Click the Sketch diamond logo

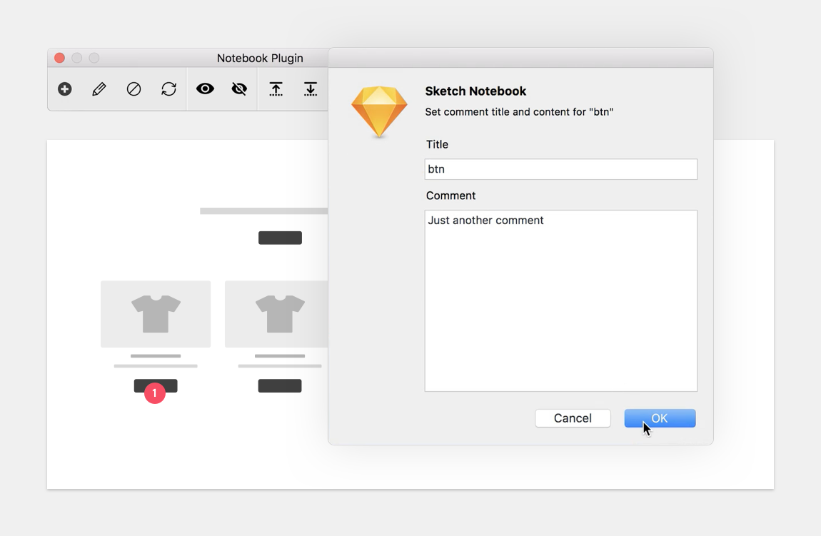click(x=379, y=111)
